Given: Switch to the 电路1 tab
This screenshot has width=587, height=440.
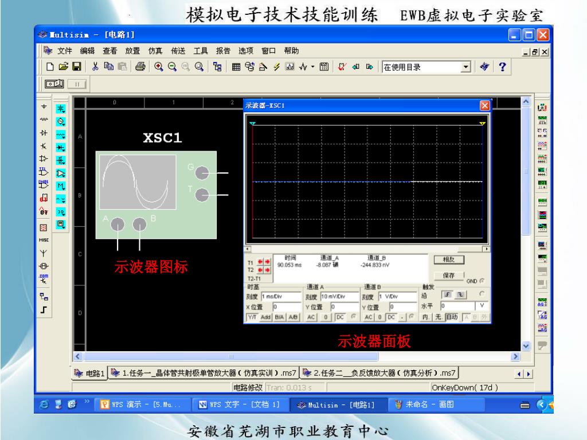Looking at the screenshot, I should coord(89,373).
